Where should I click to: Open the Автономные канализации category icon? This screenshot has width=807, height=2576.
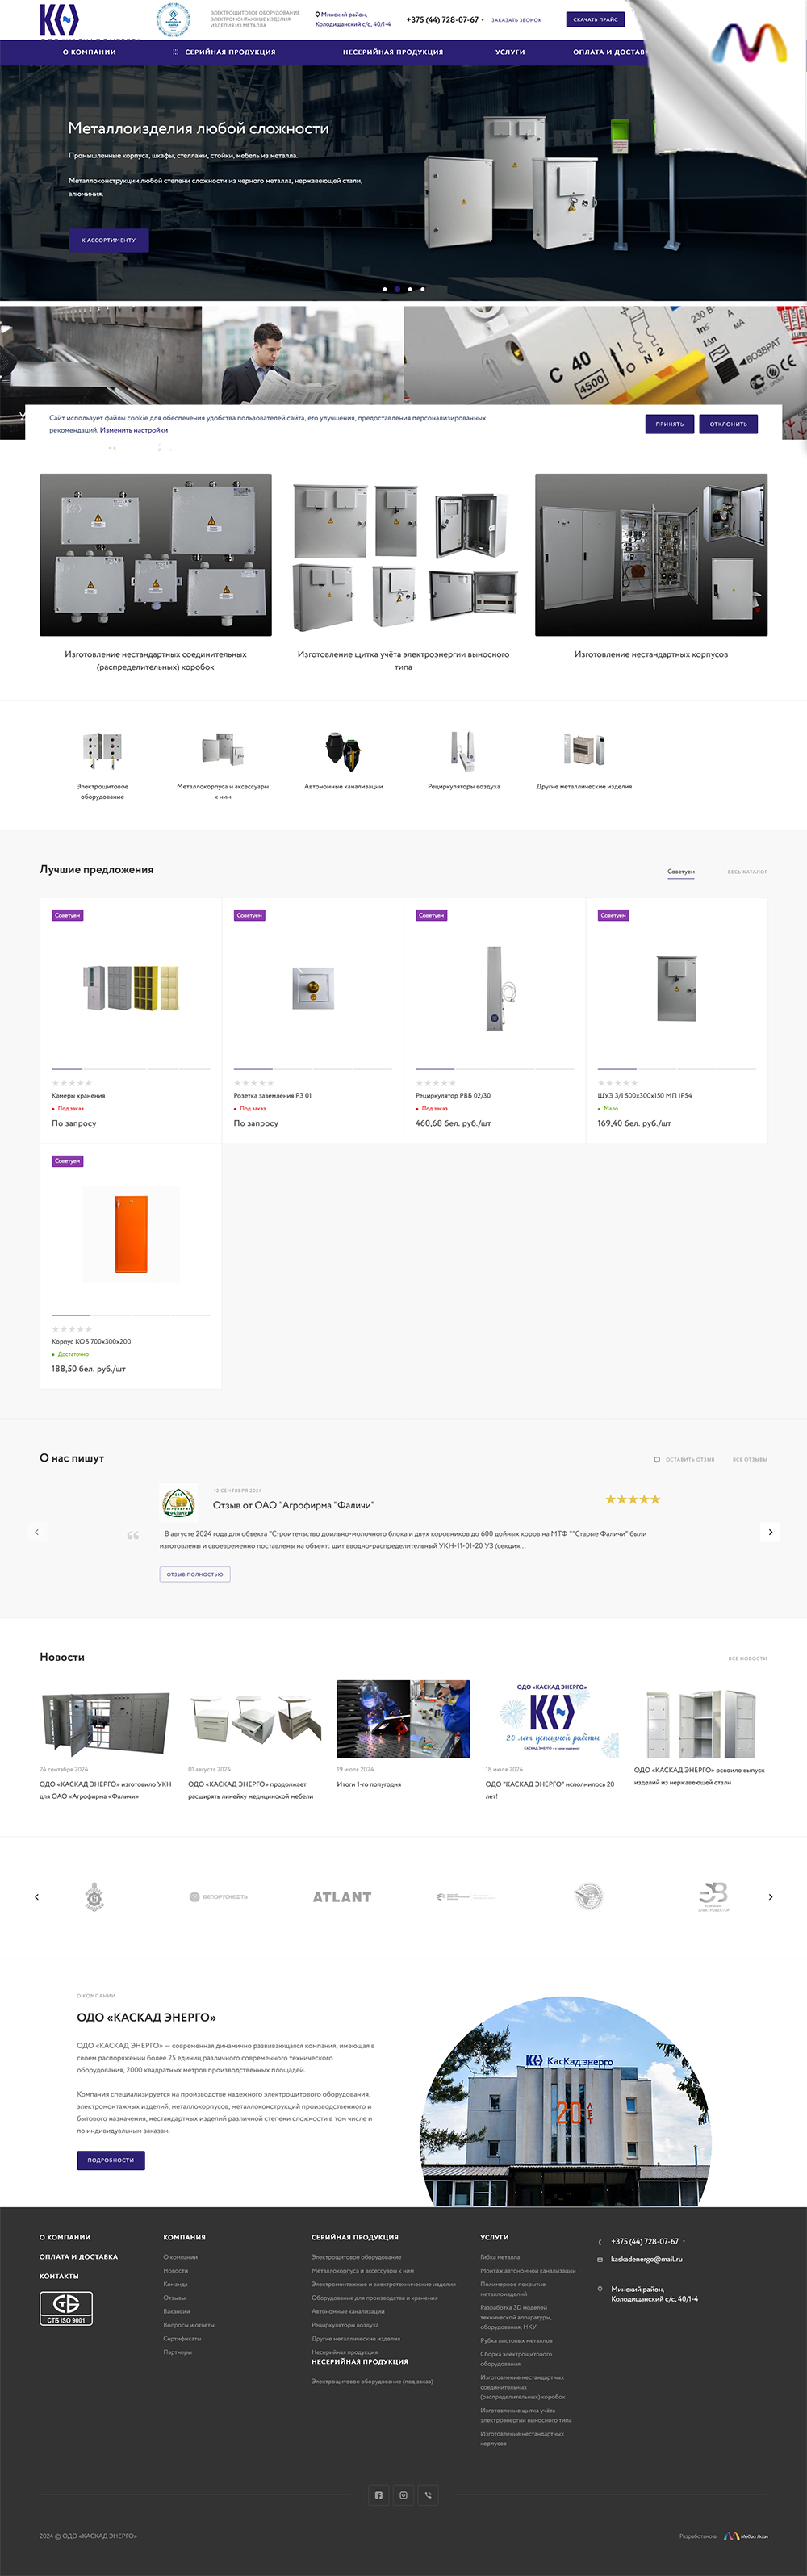tap(343, 750)
